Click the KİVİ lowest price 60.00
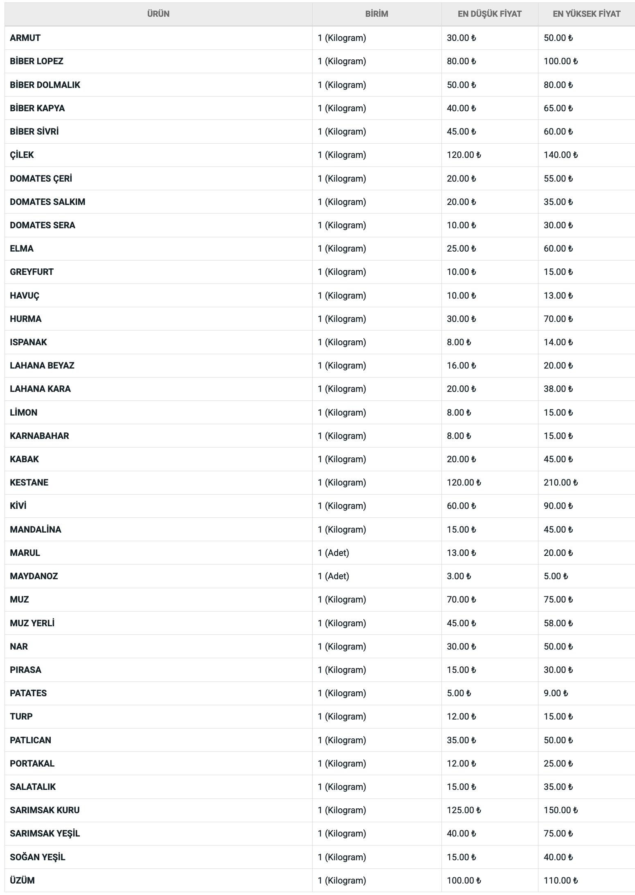Viewport: 635px width, 895px height. pos(461,506)
